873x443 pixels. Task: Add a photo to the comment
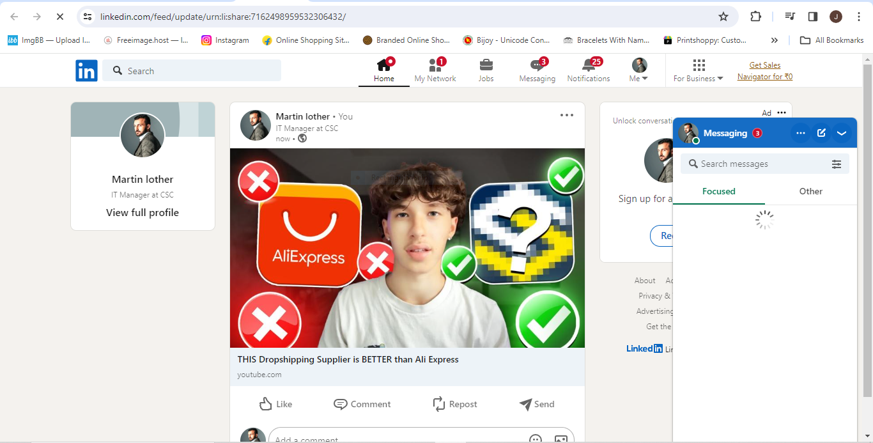point(561,439)
